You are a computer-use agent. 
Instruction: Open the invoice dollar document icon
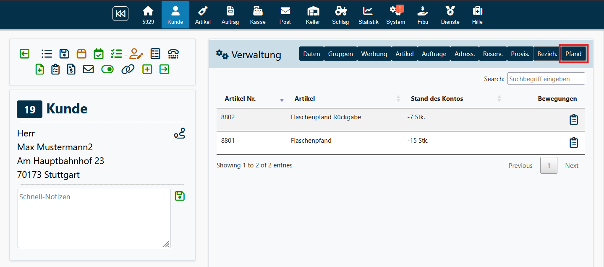71,69
